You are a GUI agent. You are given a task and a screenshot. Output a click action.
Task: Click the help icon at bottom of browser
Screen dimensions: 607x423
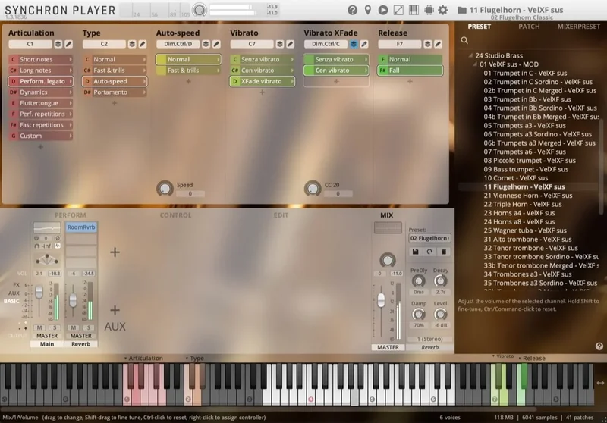point(599,346)
